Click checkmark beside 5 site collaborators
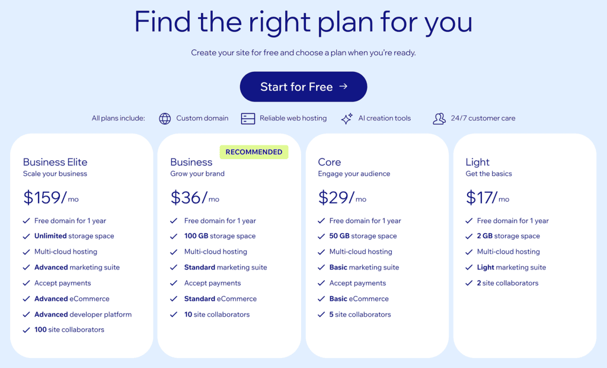Image resolution: width=607 pixels, height=368 pixels. pos(321,315)
